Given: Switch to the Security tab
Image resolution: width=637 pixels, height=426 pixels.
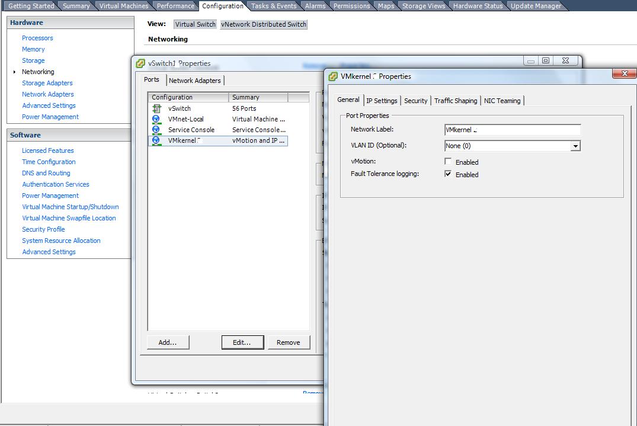Looking at the screenshot, I should (x=415, y=101).
